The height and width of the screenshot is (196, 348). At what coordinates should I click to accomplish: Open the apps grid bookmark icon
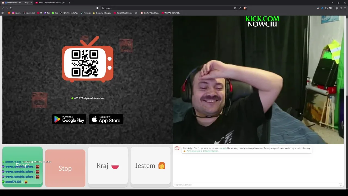tap(3, 13)
